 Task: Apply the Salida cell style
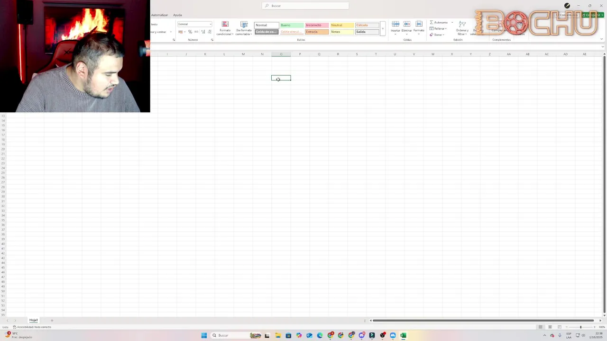click(367, 32)
